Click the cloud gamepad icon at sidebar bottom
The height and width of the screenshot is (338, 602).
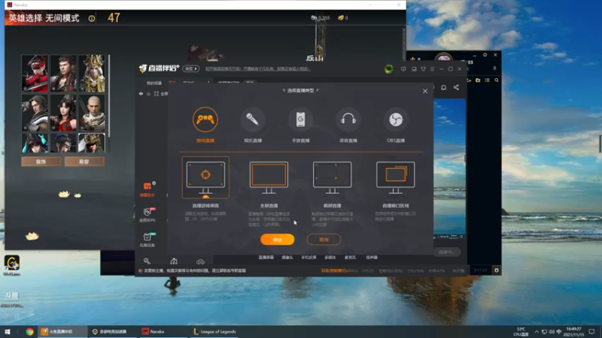[x=200, y=261]
